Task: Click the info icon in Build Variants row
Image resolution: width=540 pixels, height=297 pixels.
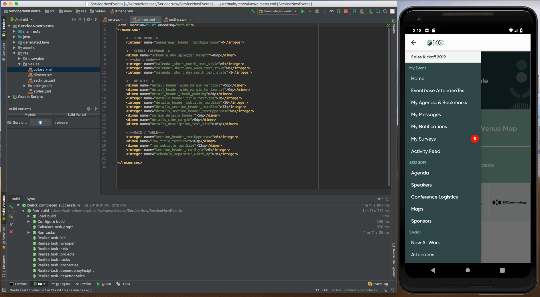Action: 40,123
